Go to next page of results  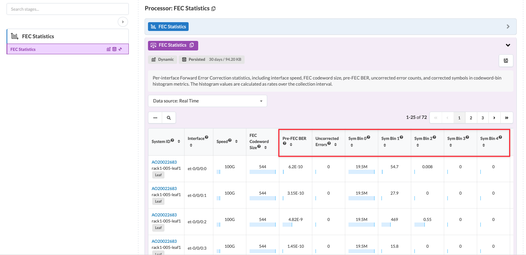495,118
